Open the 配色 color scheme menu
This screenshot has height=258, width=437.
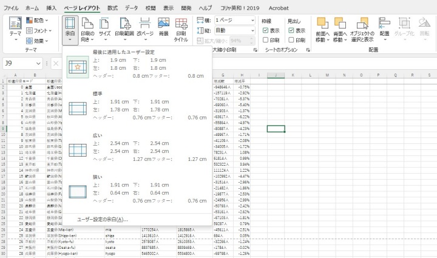(37, 21)
